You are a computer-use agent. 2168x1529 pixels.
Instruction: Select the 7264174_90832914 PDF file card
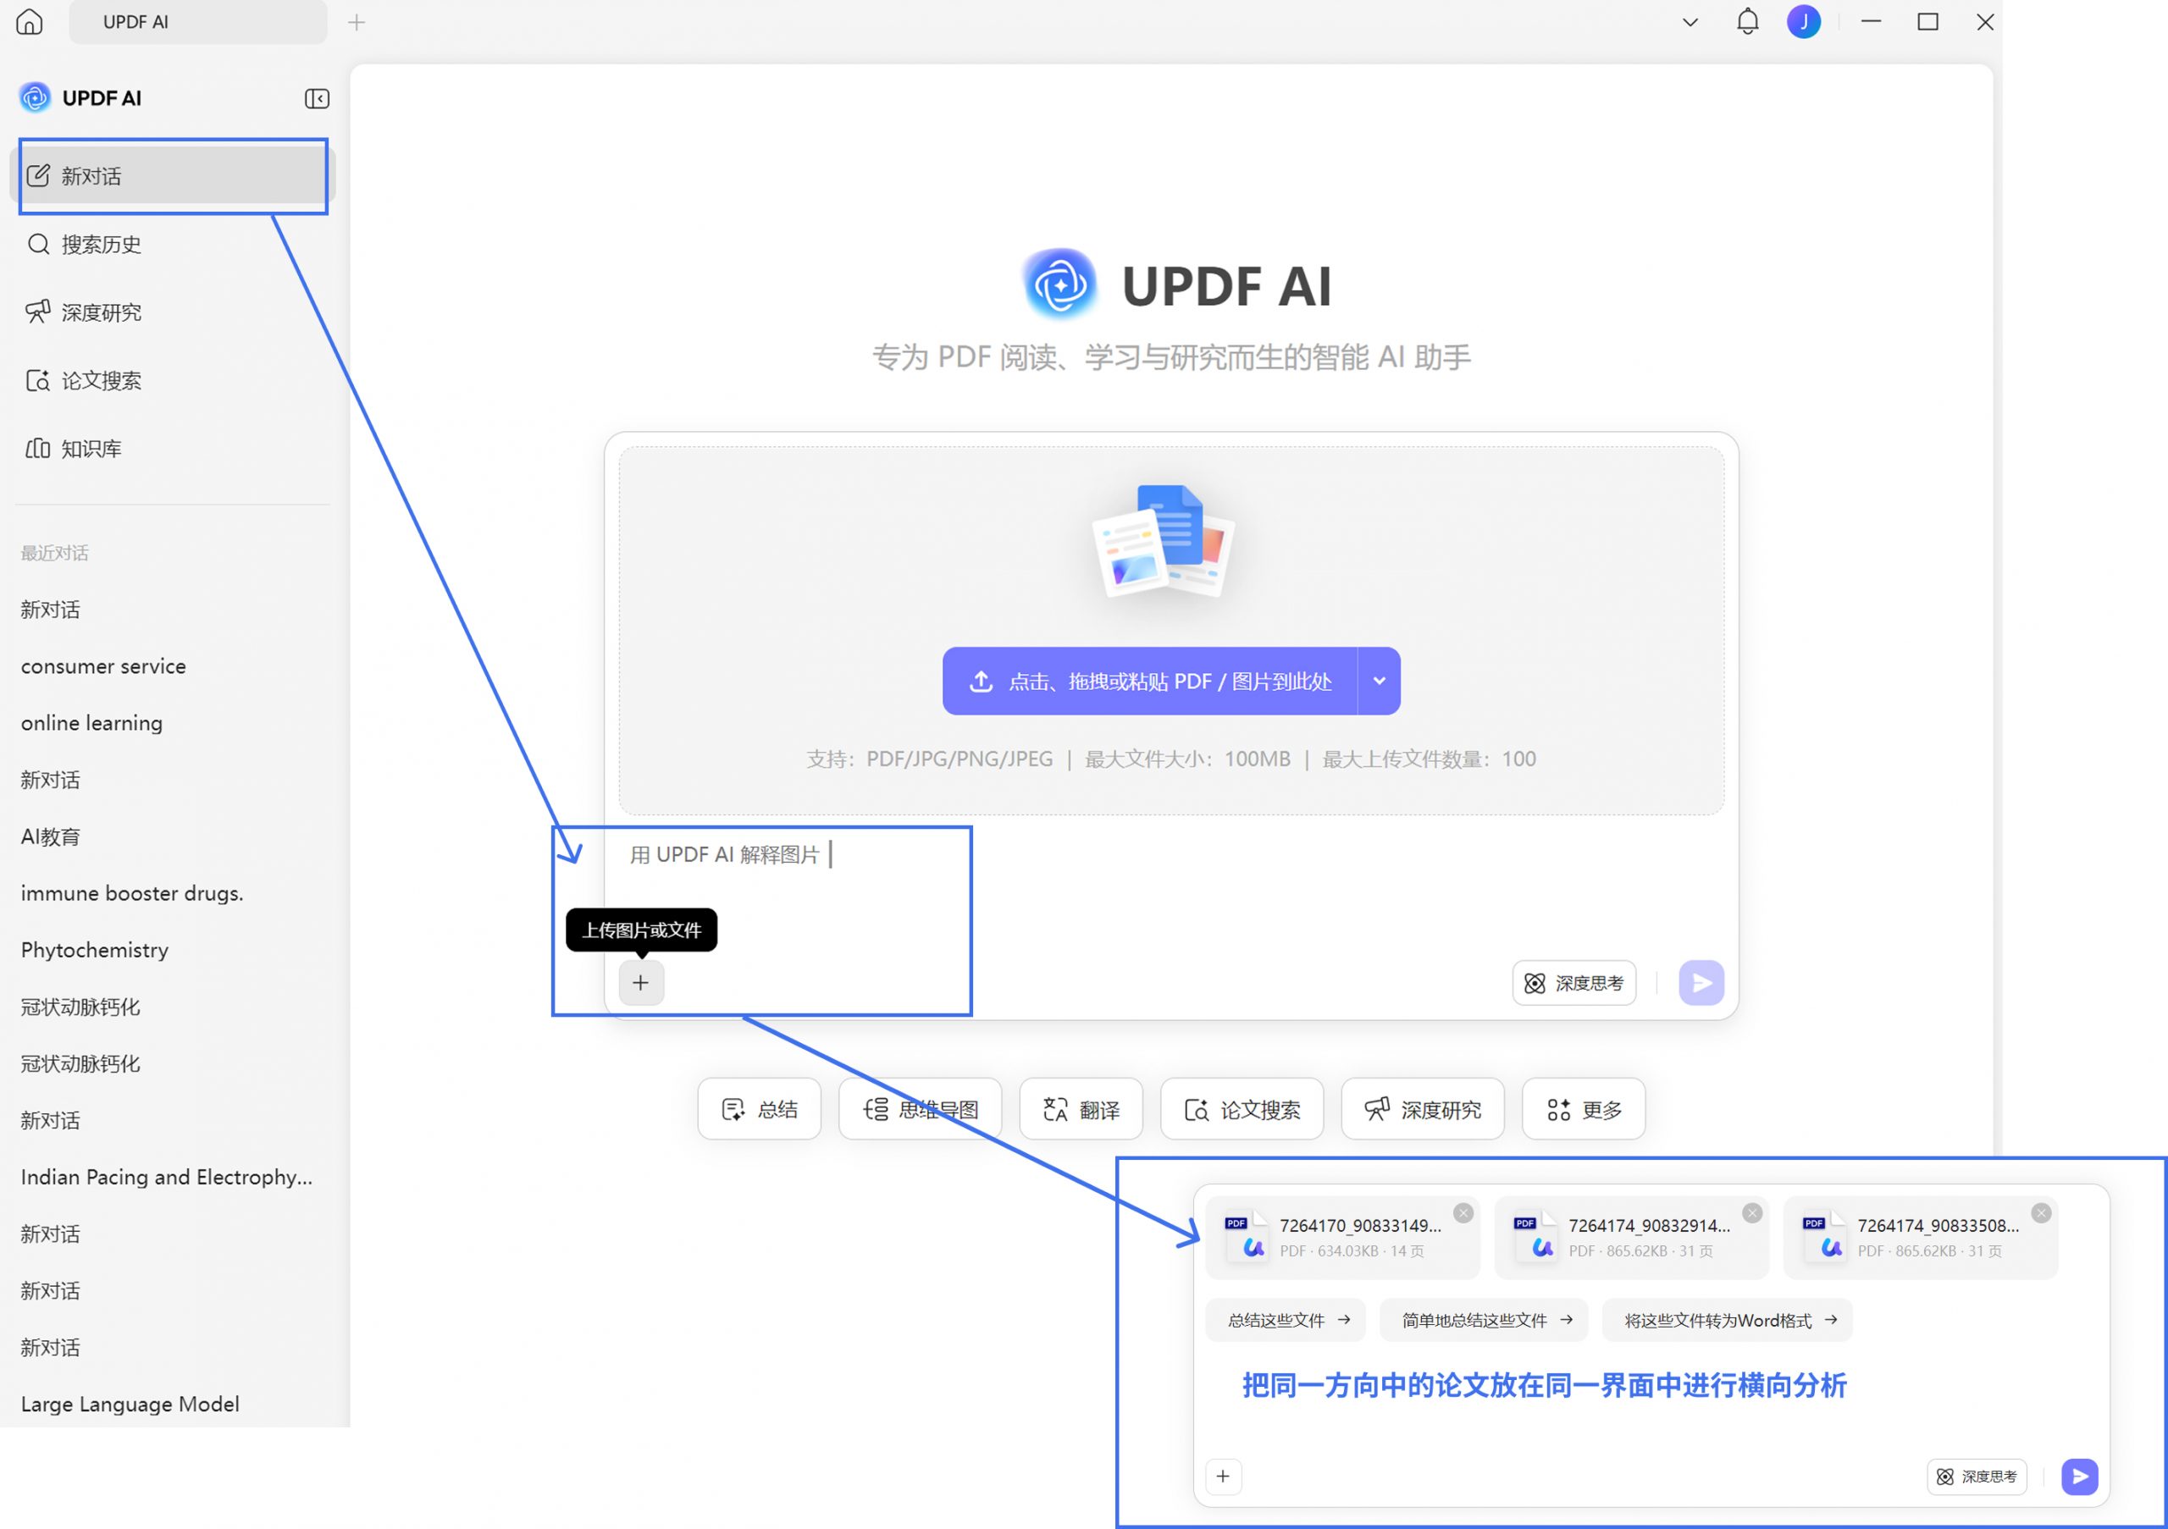point(1632,1238)
